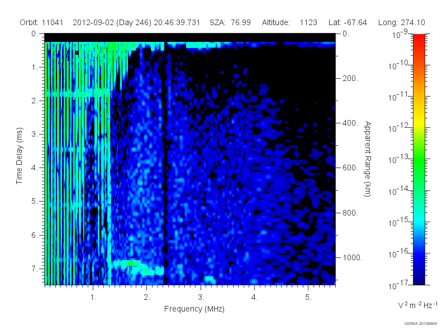Click the horizontal green band near 1.8 ms delay
Screen dimensions: 447x335
tap(78, 94)
